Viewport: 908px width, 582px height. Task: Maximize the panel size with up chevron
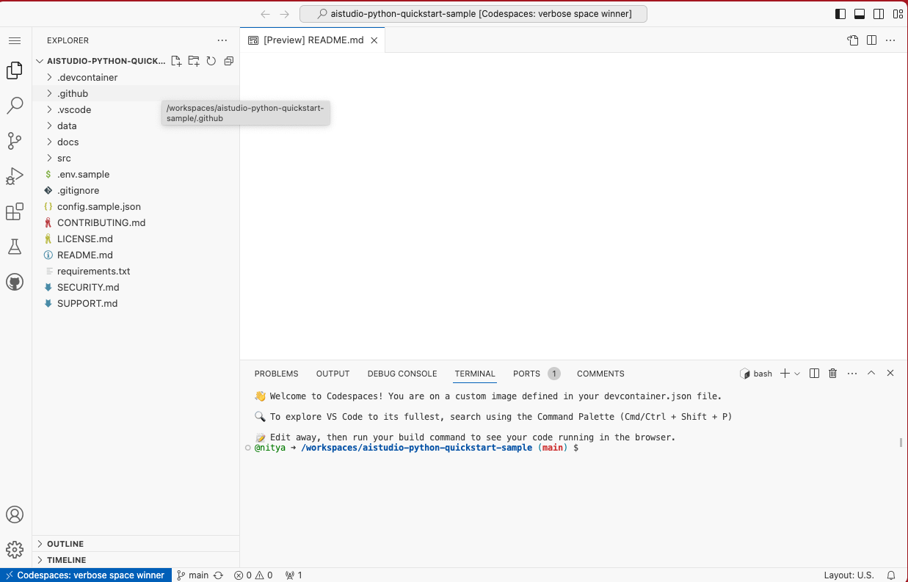click(x=871, y=374)
